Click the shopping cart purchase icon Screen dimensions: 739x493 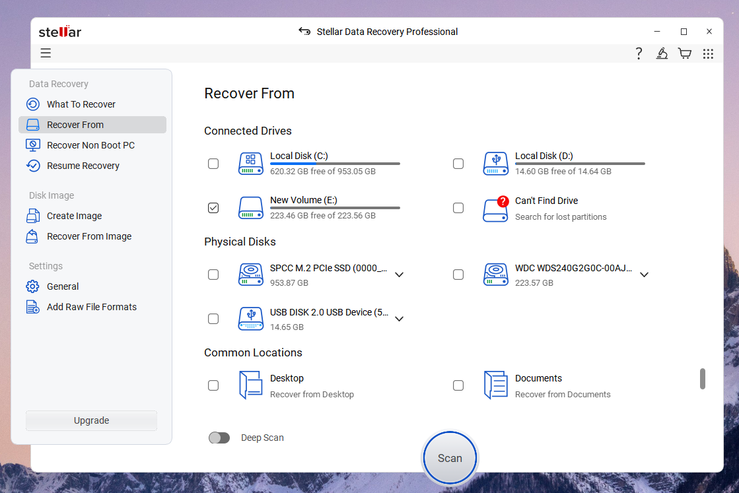(685, 53)
